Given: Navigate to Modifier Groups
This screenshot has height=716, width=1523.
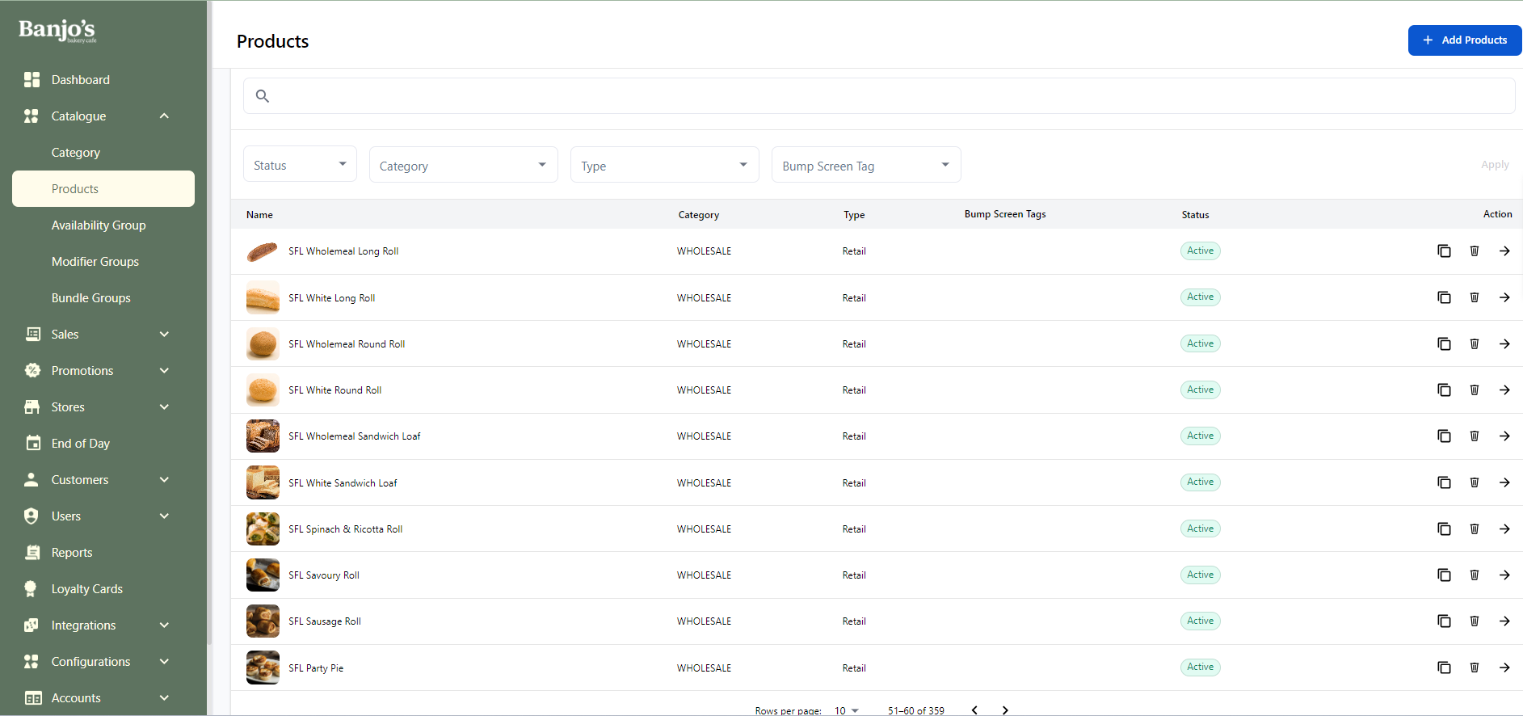Looking at the screenshot, I should coord(95,262).
